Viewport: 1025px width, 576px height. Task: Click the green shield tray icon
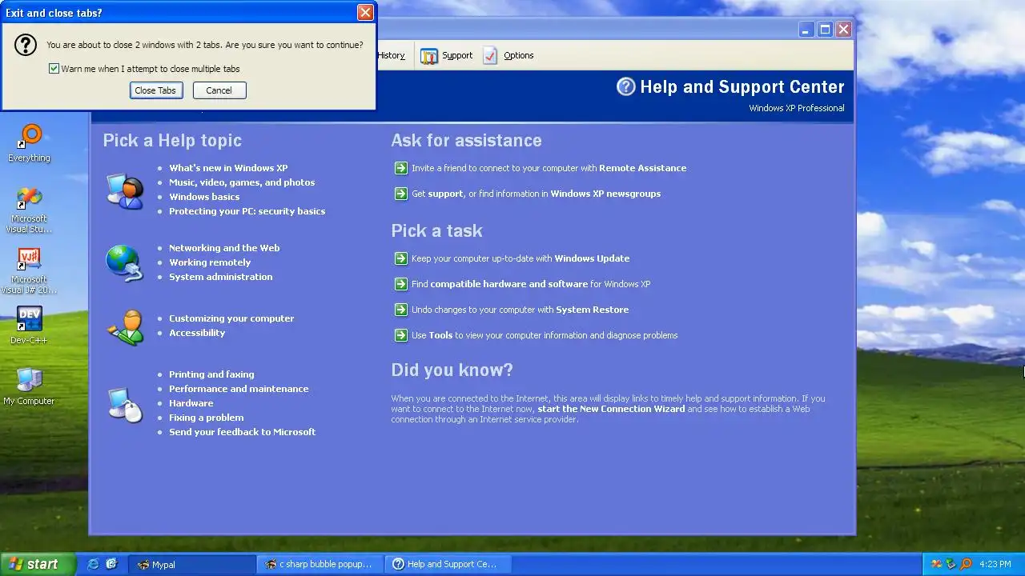pos(951,564)
